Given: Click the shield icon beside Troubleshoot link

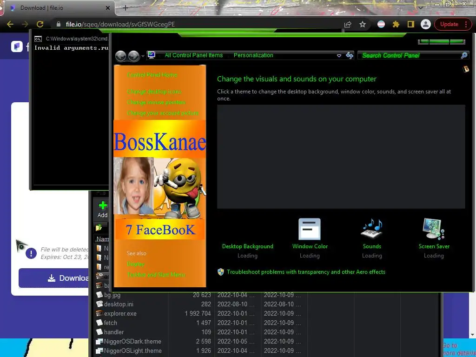Looking at the screenshot, I should click(221, 271).
